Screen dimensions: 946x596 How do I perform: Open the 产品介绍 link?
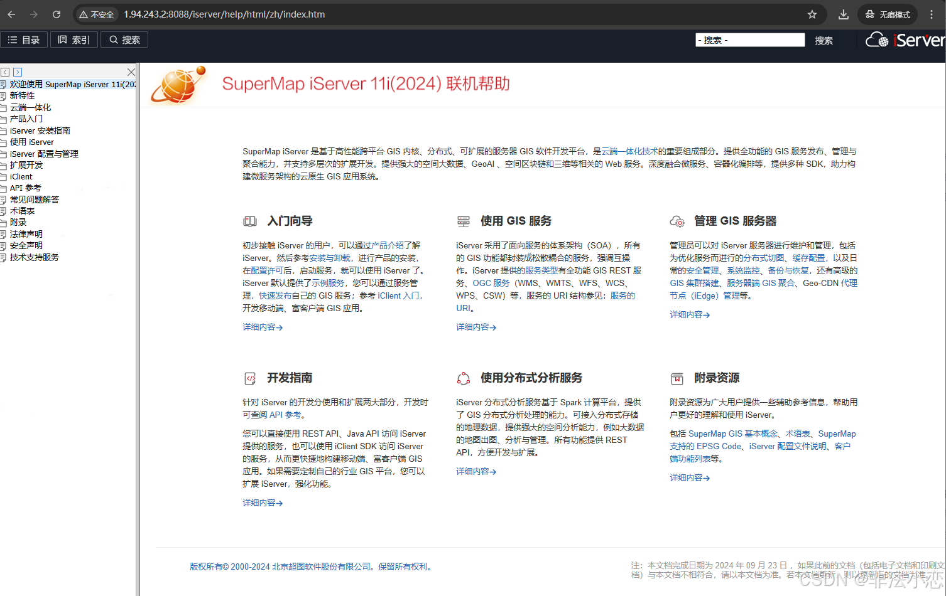tap(388, 245)
